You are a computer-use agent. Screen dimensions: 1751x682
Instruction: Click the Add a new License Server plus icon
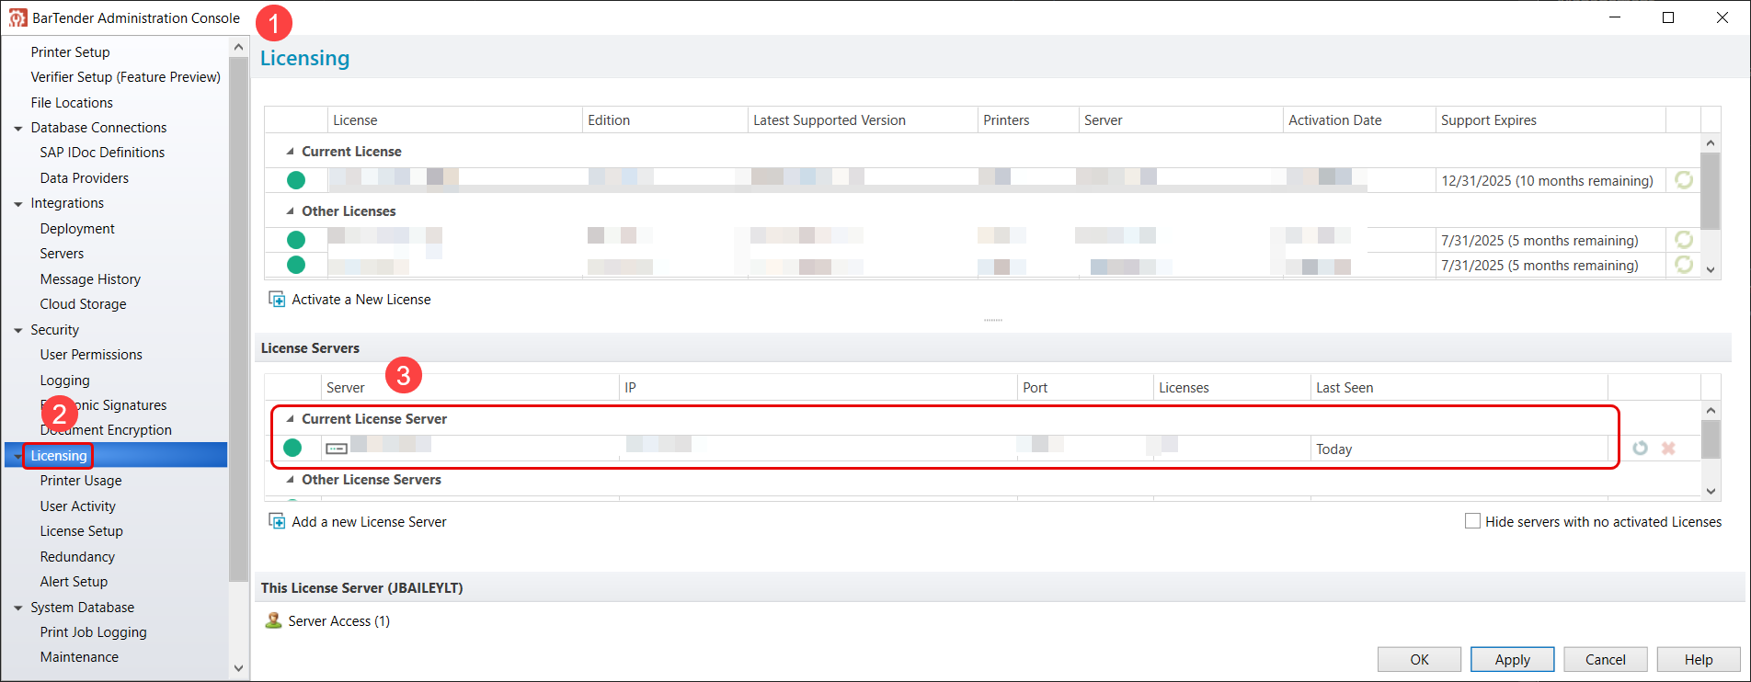click(277, 522)
